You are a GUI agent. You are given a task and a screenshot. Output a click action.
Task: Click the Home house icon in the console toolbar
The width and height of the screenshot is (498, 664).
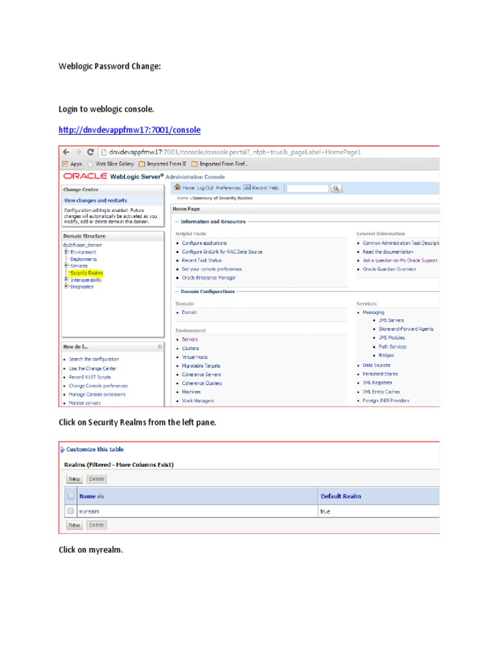pos(178,187)
